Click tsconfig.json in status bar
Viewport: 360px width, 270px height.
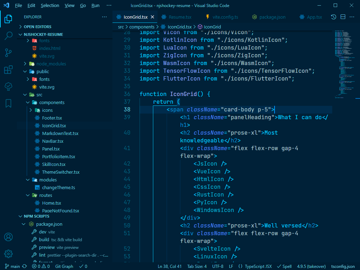point(343,266)
